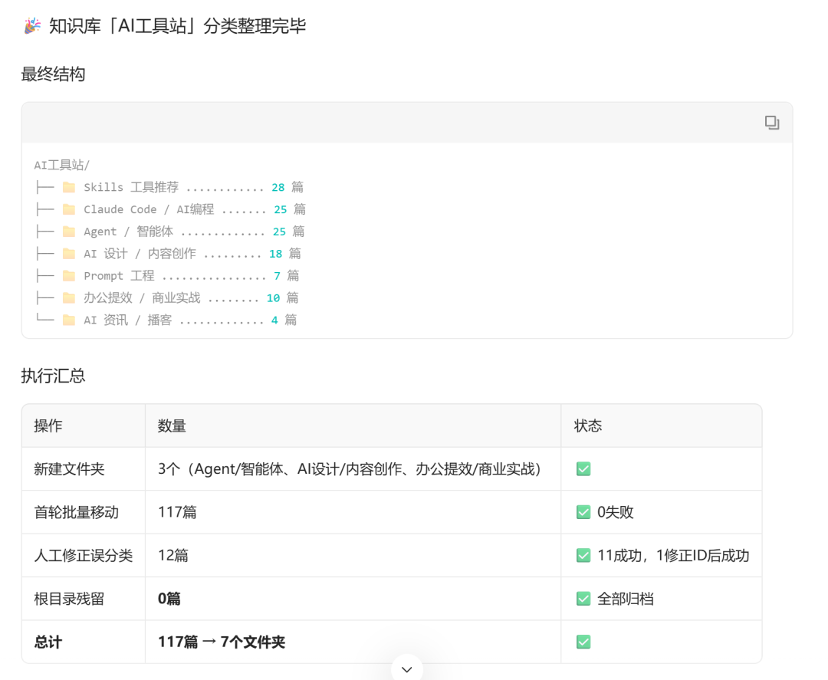This screenshot has height=680, width=828.
Task: Click the AI 设计 / 内容创作 folder icon
Action: tap(69, 254)
